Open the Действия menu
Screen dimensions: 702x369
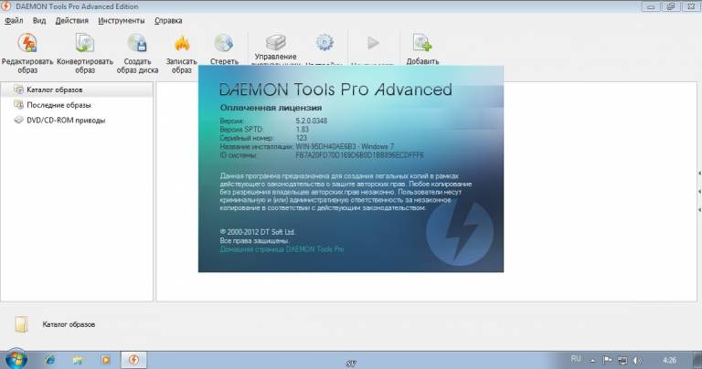(71, 21)
